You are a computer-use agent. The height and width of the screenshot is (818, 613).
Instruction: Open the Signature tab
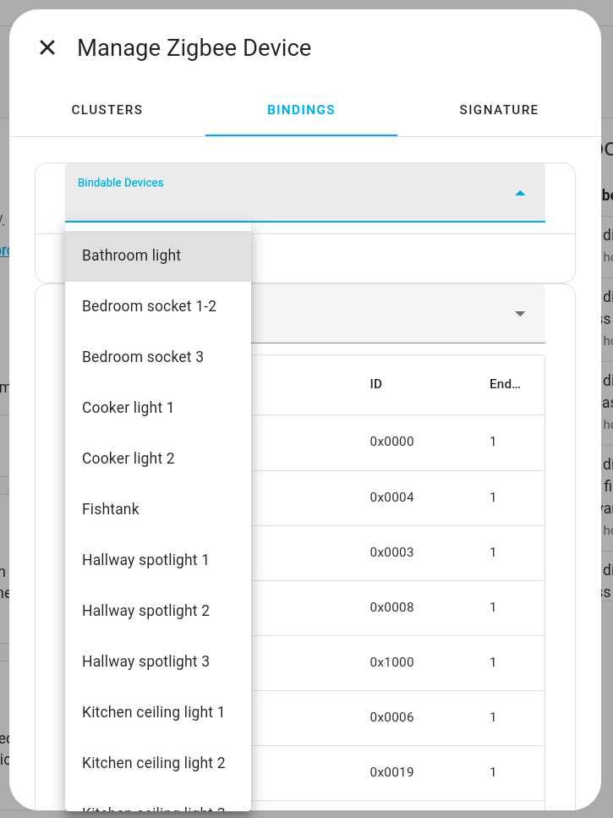(499, 110)
